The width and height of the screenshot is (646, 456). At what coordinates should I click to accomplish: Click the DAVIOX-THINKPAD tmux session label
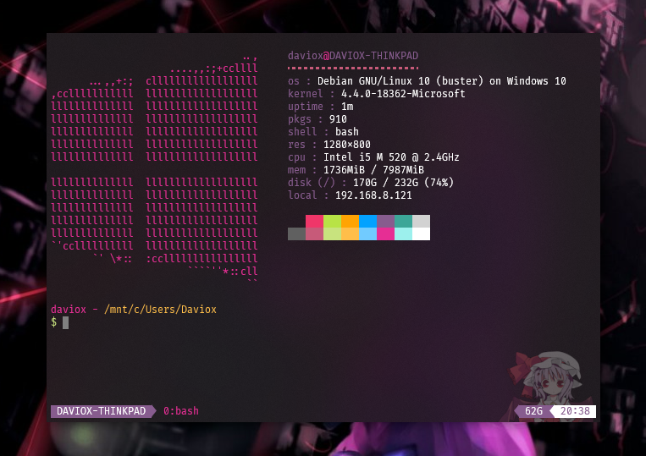pyautogui.click(x=102, y=411)
